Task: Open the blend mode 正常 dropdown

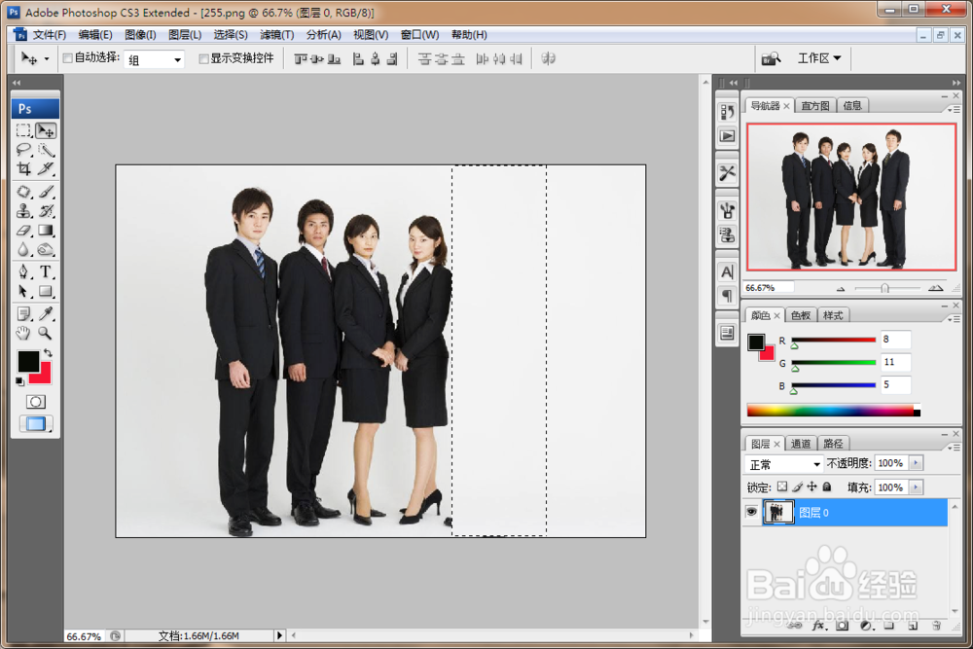Action: pyautogui.click(x=783, y=464)
